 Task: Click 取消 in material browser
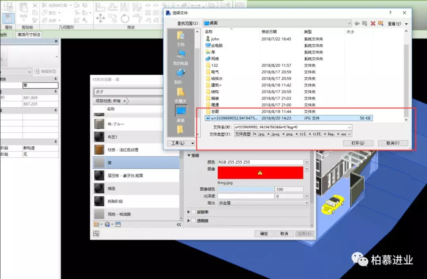[x=284, y=234]
